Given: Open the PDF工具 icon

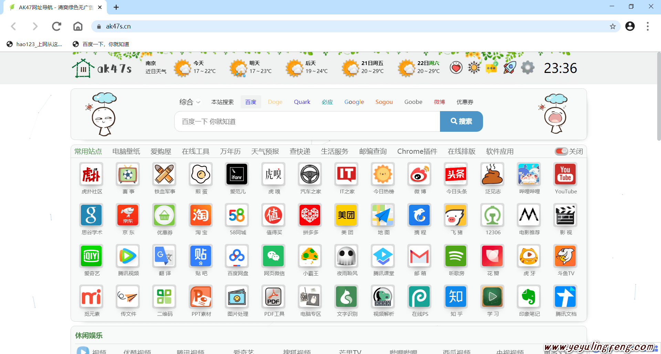Looking at the screenshot, I should click(x=274, y=297).
